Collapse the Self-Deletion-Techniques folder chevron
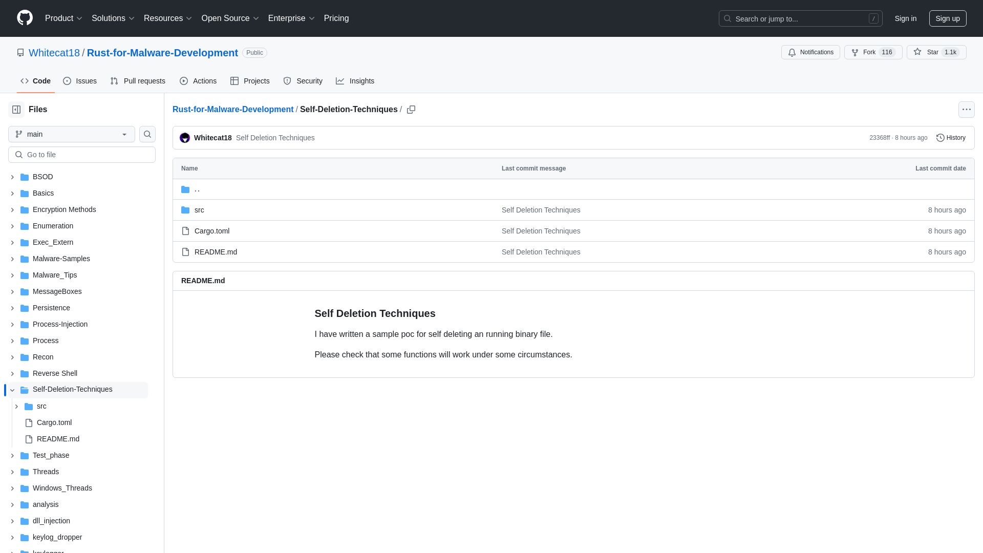This screenshot has width=983, height=553. pyautogui.click(x=12, y=390)
